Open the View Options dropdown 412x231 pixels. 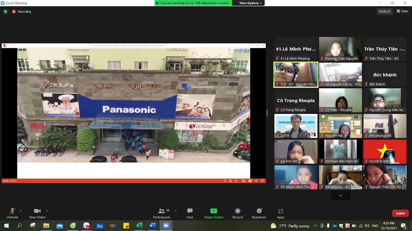(x=250, y=3)
